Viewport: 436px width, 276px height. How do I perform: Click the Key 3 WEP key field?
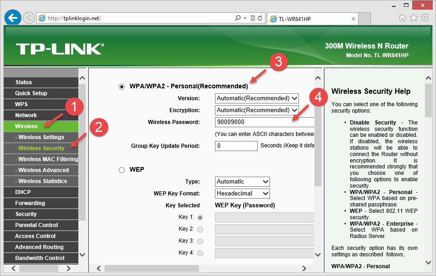pyautogui.click(x=265, y=241)
